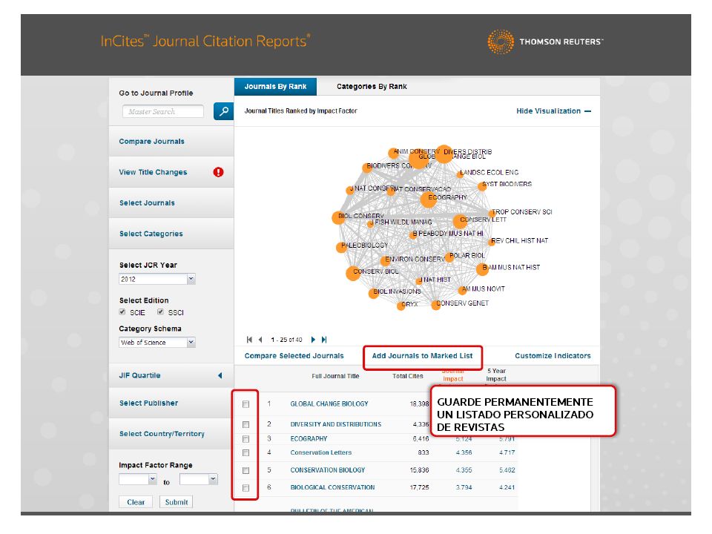This screenshot has height=534, width=712.
Task: Select the TROP CONSERV SCI node
Action: [x=492, y=213]
